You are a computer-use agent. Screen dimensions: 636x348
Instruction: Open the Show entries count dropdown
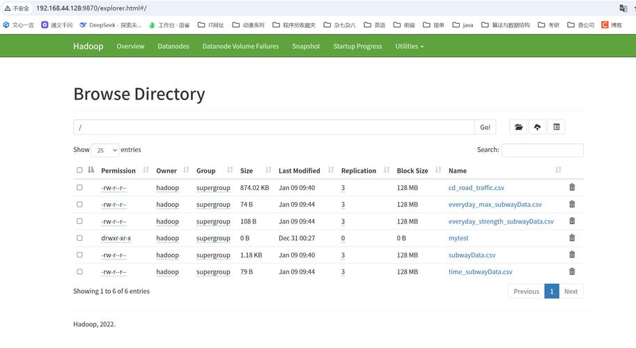pyautogui.click(x=104, y=150)
